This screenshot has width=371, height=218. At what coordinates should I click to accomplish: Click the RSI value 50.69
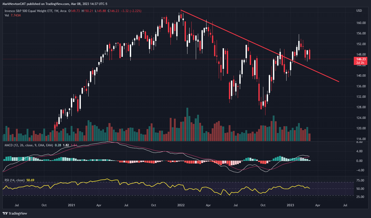pos(30,180)
